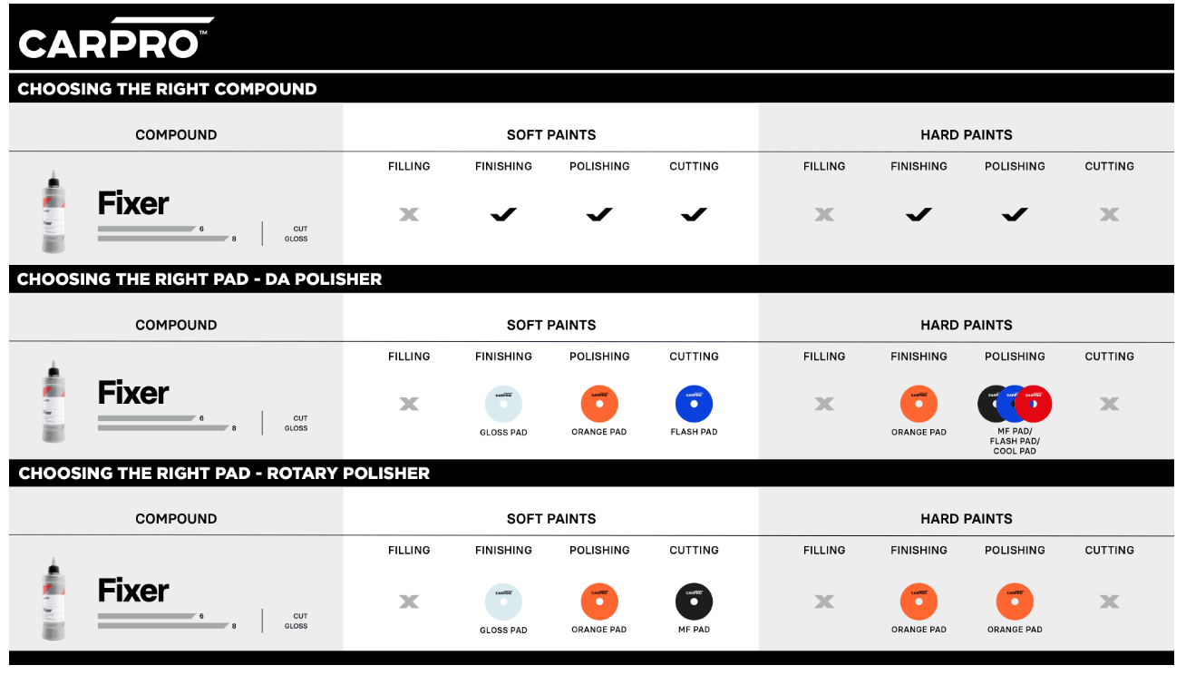Click the CARPRO logo
The width and height of the screenshot is (1186, 675).
click(113, 40)
